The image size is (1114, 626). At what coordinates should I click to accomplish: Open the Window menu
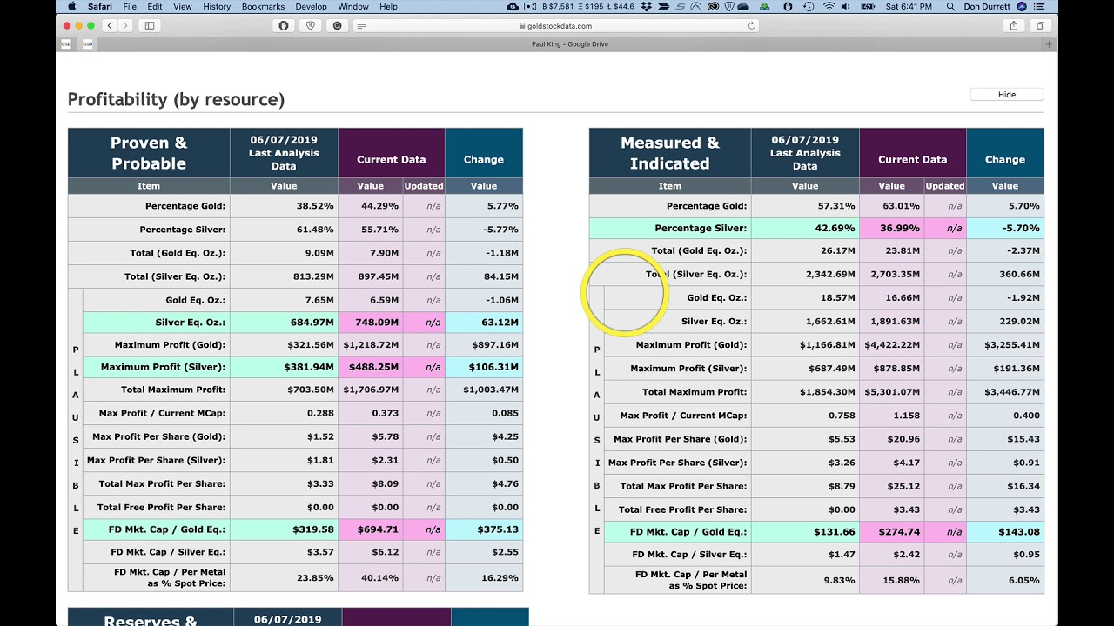(353, 6)
